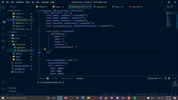
Task: Open the Explorer view in activity bar
Action: 3,7
